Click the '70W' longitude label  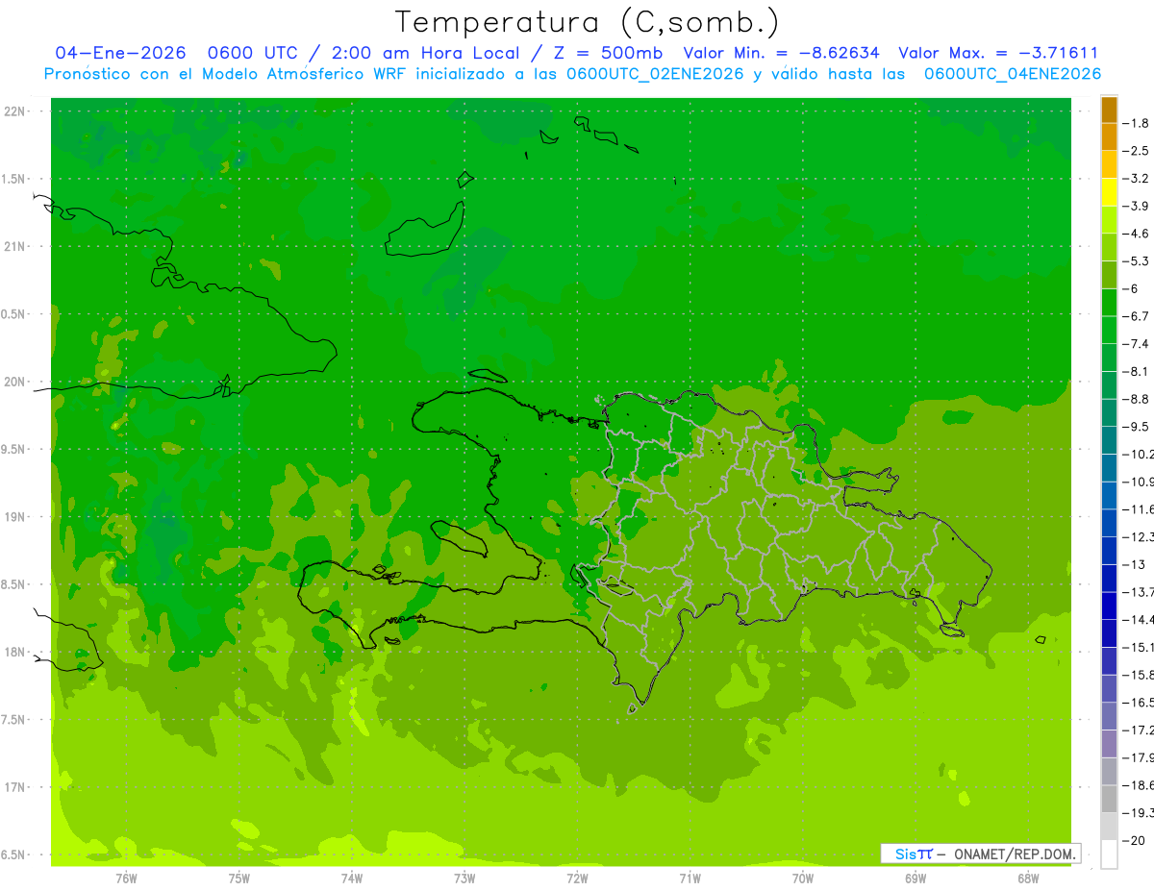(x=803, y=878)
